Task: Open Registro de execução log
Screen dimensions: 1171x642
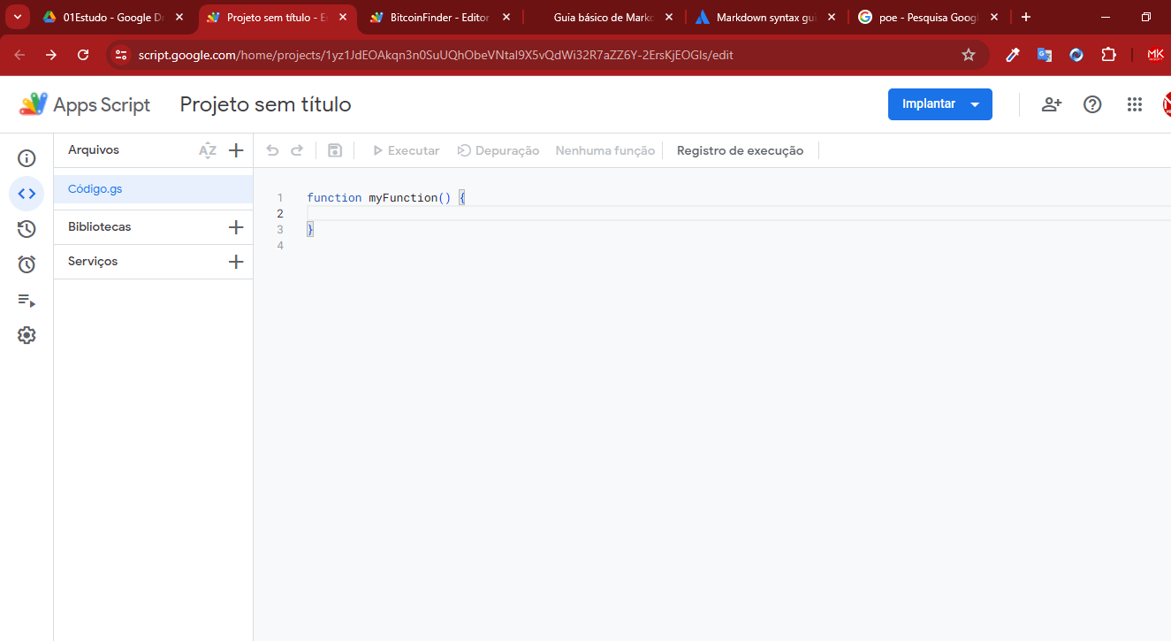Action: (740, 151)
